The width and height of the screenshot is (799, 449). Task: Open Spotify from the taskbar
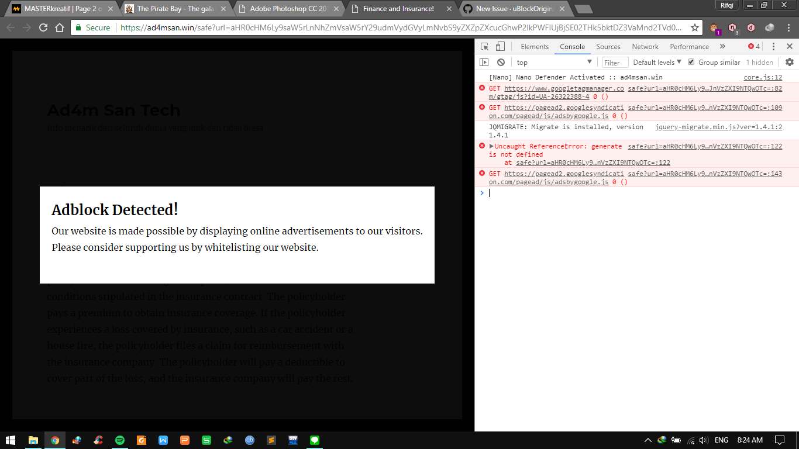click(120, 440)
